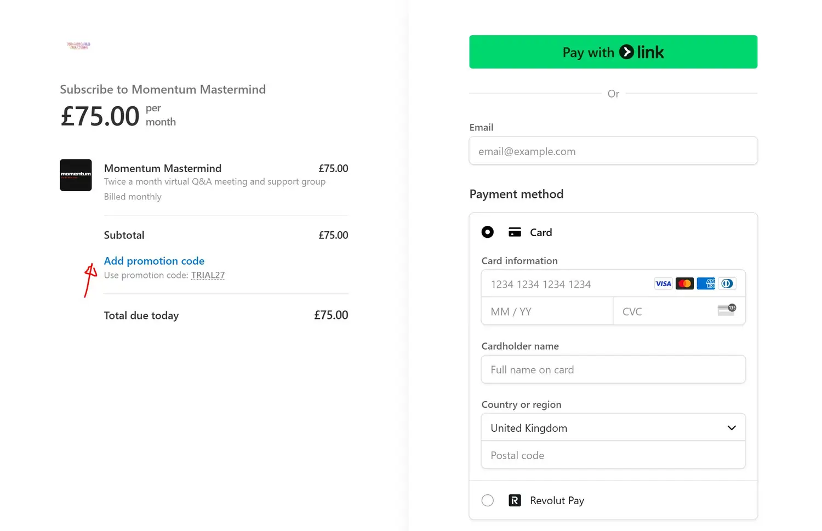Click the TRIAL27 promotion code
Screen dimensions: 822x531
(208, 275)
